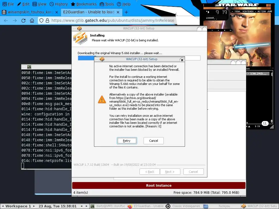Click the orange buttons on the Winamp title bar
Screen dimensions: 279x209
[268, 5]
